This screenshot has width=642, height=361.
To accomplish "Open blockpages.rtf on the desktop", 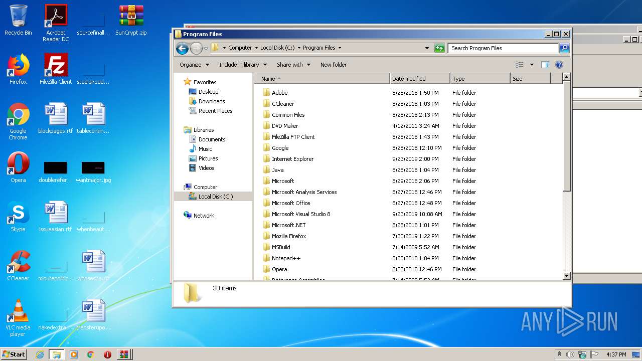I will point(56,118).
